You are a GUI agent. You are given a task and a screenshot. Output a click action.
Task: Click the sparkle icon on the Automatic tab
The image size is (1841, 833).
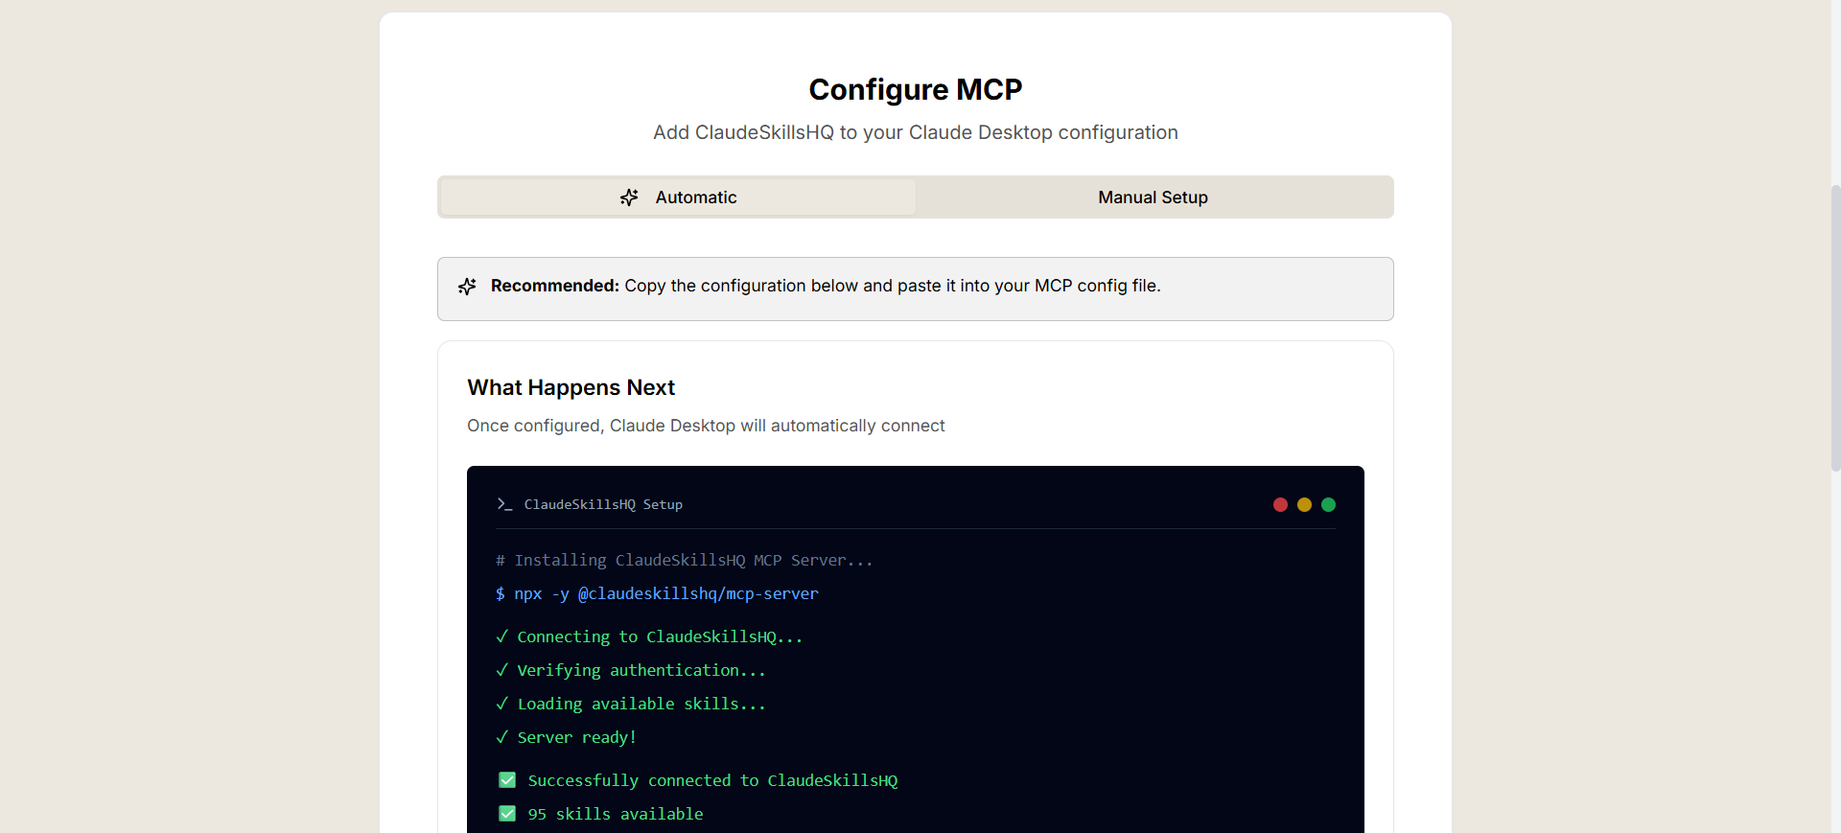pyautogui.click(x=629, y=197)
